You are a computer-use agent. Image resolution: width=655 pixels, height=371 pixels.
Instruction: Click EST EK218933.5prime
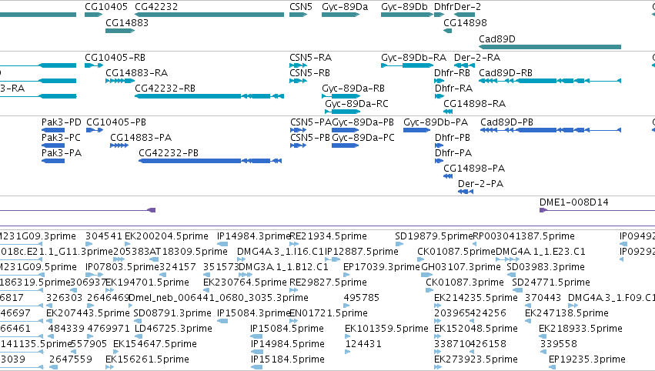coord(580,329)
